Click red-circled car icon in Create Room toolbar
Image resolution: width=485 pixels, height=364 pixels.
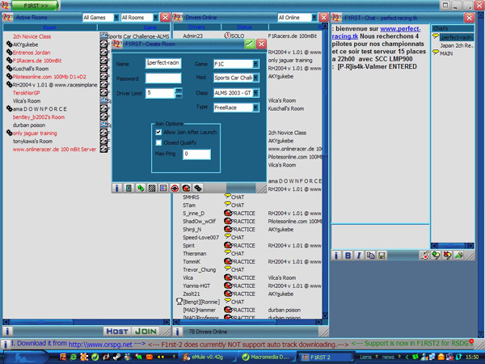(175, 188)
